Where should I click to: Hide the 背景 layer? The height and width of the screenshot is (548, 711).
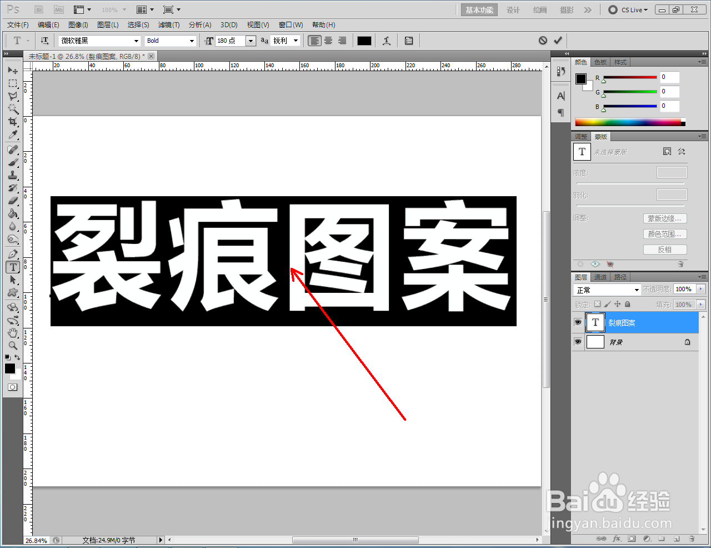[x=578, y=341]
